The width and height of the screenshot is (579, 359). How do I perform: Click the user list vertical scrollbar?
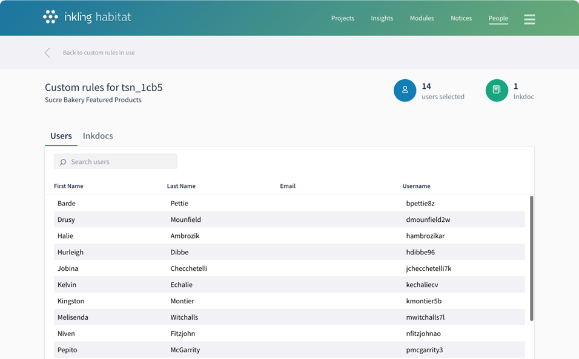coord(531,258)
